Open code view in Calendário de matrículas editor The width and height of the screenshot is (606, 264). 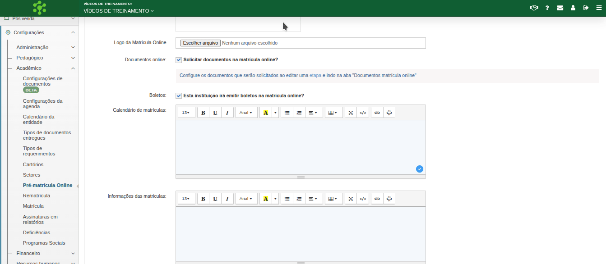[363, 113]
